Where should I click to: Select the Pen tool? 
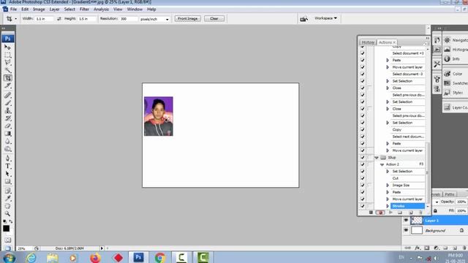pos(7,159)
